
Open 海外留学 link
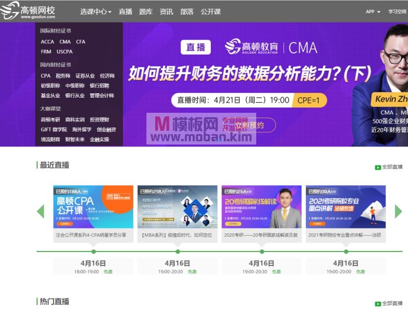[82, 129]
